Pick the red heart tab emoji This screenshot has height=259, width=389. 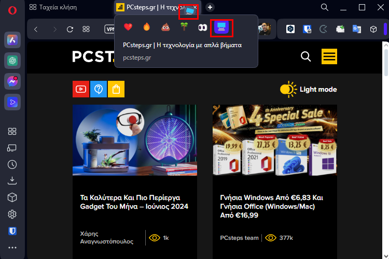point(128,27)
